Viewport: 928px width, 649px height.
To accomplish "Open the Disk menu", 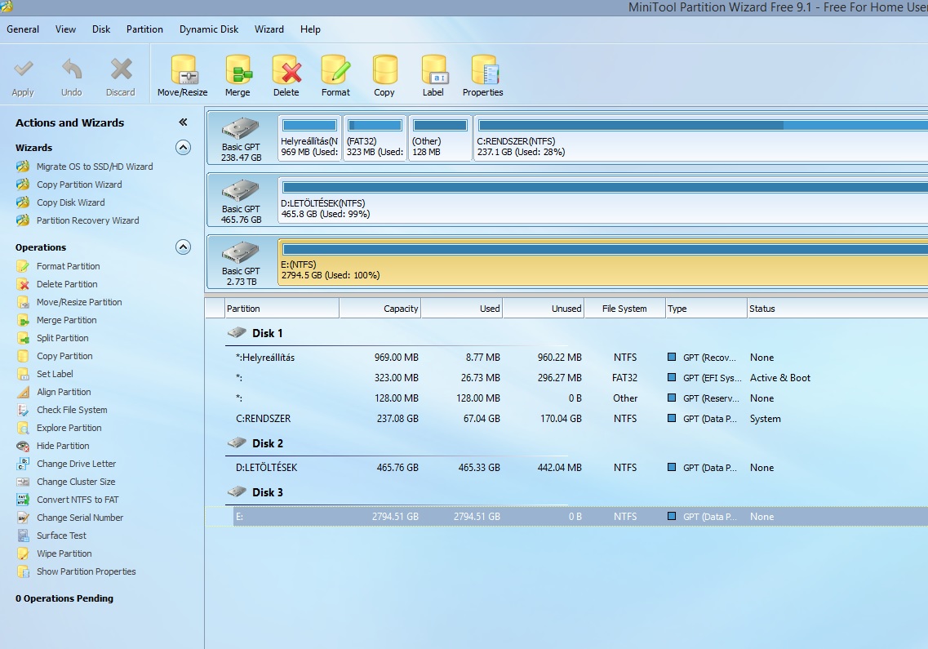I will [x=101, y=29].
